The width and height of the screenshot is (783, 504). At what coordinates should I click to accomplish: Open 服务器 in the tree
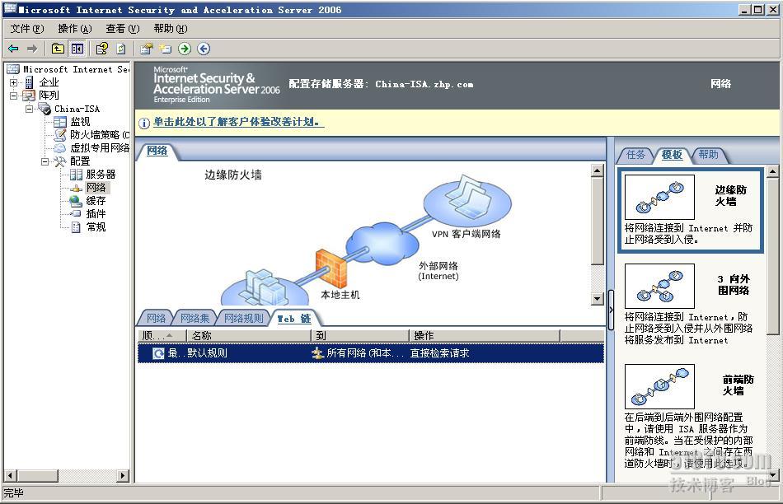point(101,174)
